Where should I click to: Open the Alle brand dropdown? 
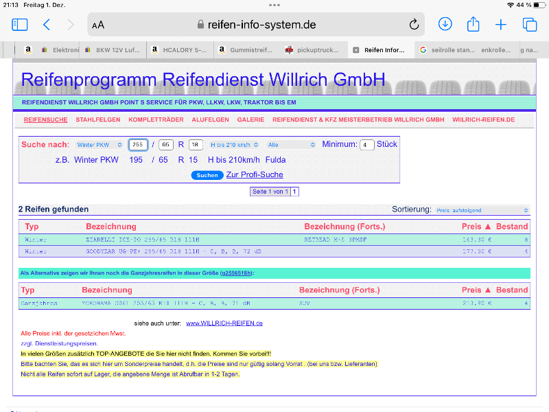[x=291, y=145]
